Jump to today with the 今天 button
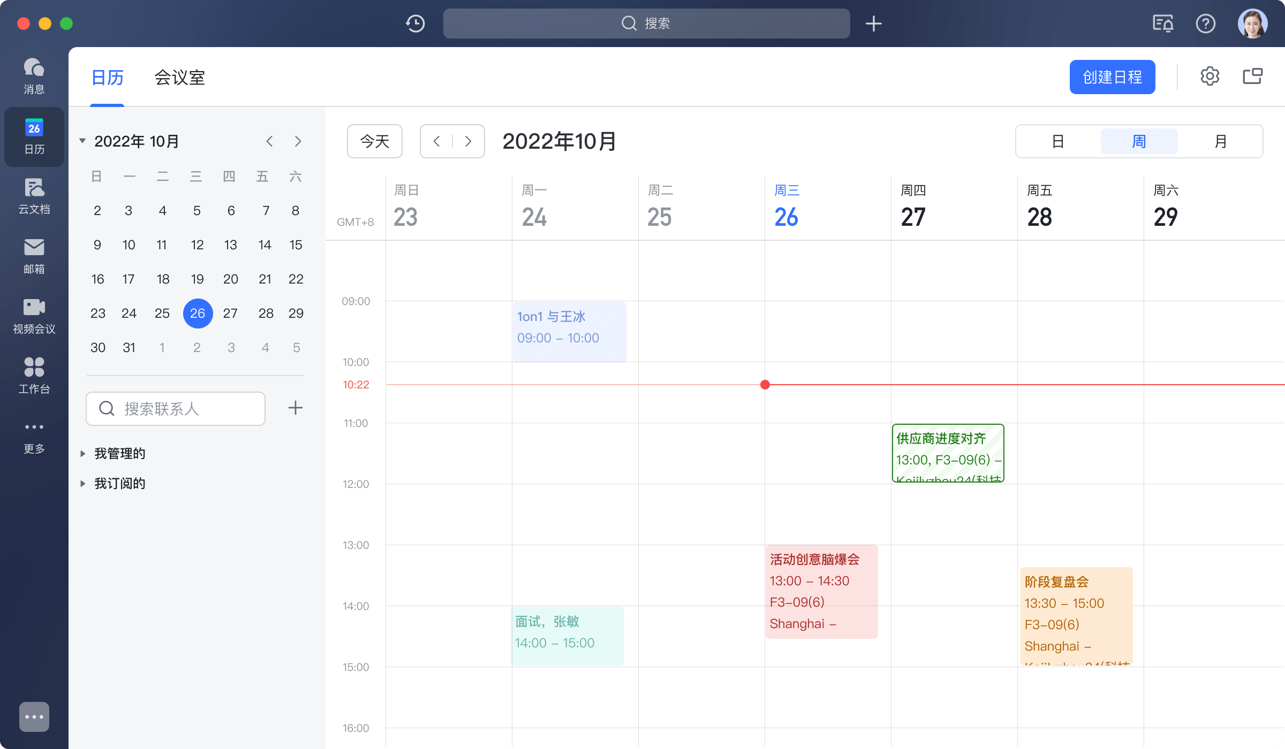The image size is (1285, 749). click(x=374, y=141)
